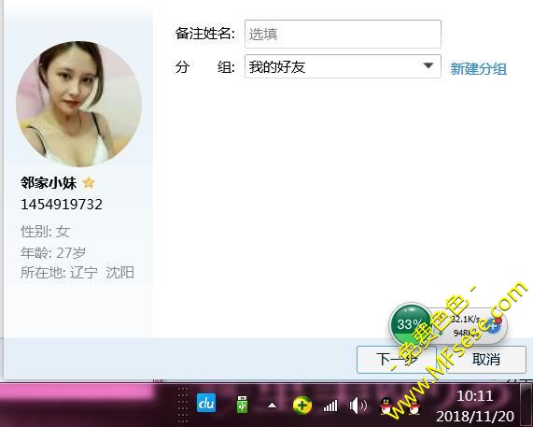Click the network signal bars tray icon

click(x=330, y=406)
